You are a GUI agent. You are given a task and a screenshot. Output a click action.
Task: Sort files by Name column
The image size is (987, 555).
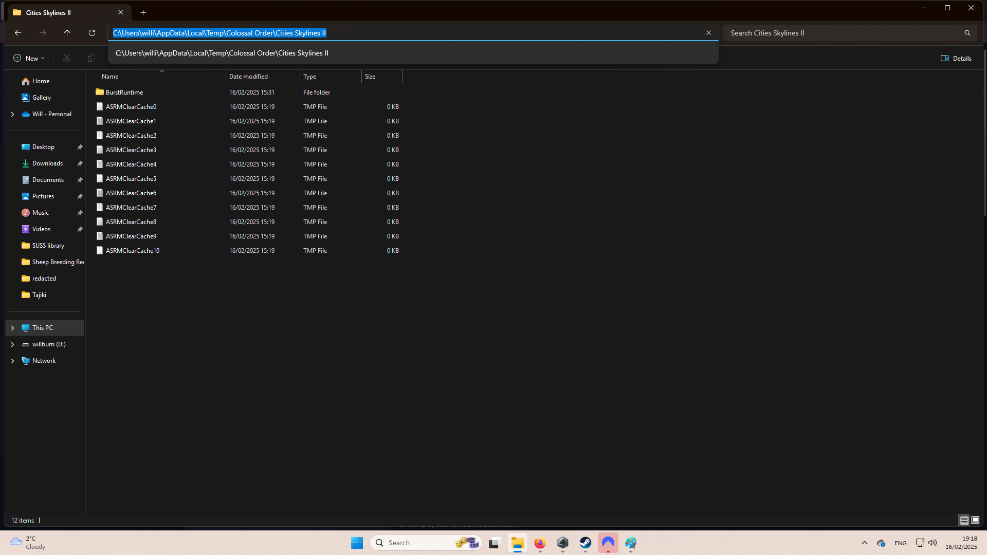(160, 77)
